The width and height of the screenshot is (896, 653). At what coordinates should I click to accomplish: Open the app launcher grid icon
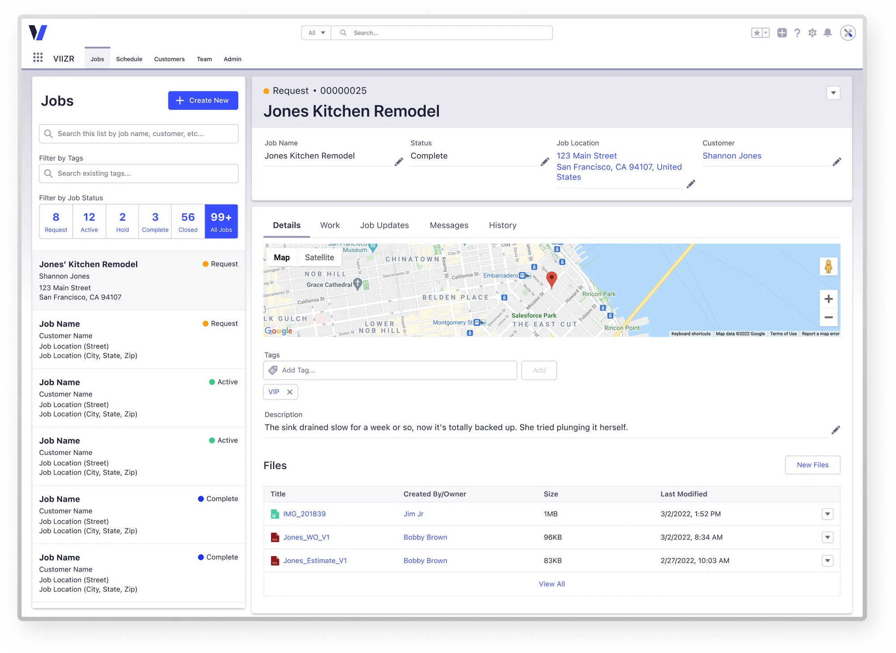(38, 57)
